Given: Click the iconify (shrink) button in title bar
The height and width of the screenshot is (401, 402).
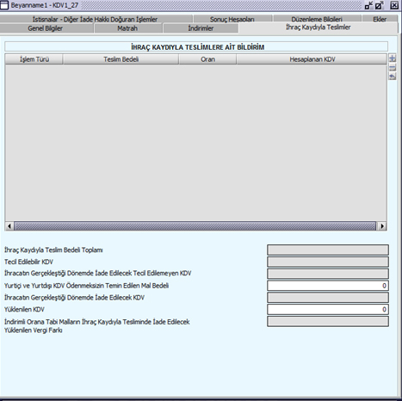Looking at the screenshot, I should pos(368,5).
